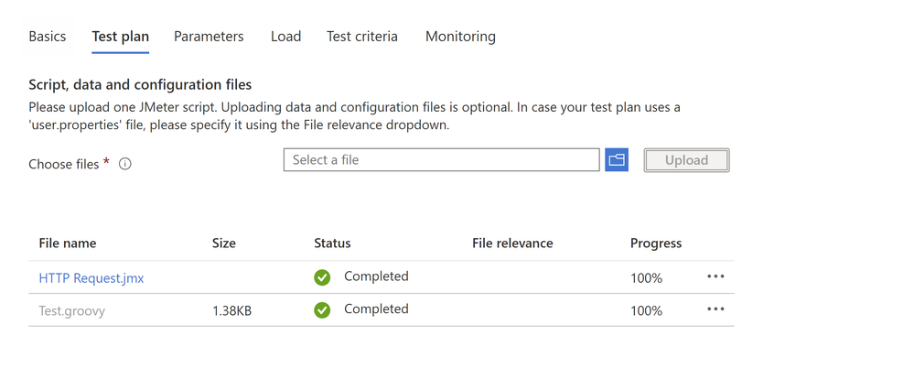Click the Test.groovy file name
Screen dimensions: 914x379
tap(71, 311)
